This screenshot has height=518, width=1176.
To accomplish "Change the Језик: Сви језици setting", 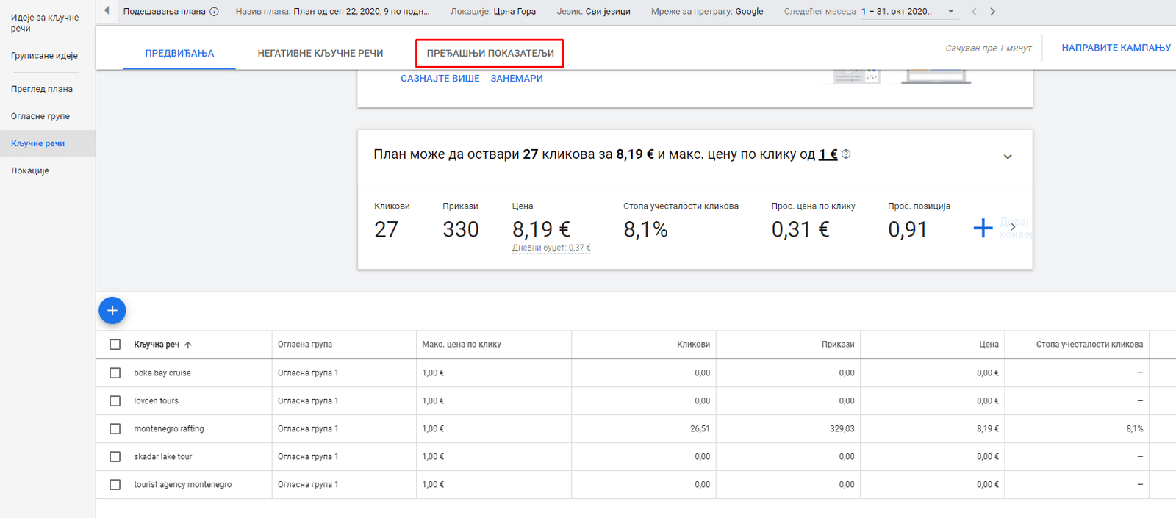I will [x=594, y=11].
